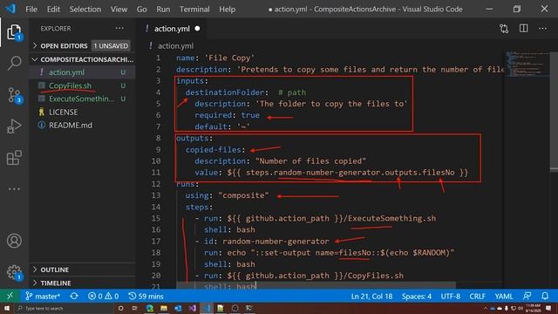Open Explorer's more actions ellipsis
558x314 pixels.
coord(119,28)
